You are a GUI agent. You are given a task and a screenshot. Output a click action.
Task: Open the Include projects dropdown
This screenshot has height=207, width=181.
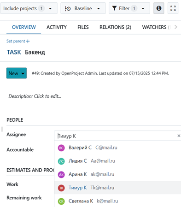click(x=29, y=8)
